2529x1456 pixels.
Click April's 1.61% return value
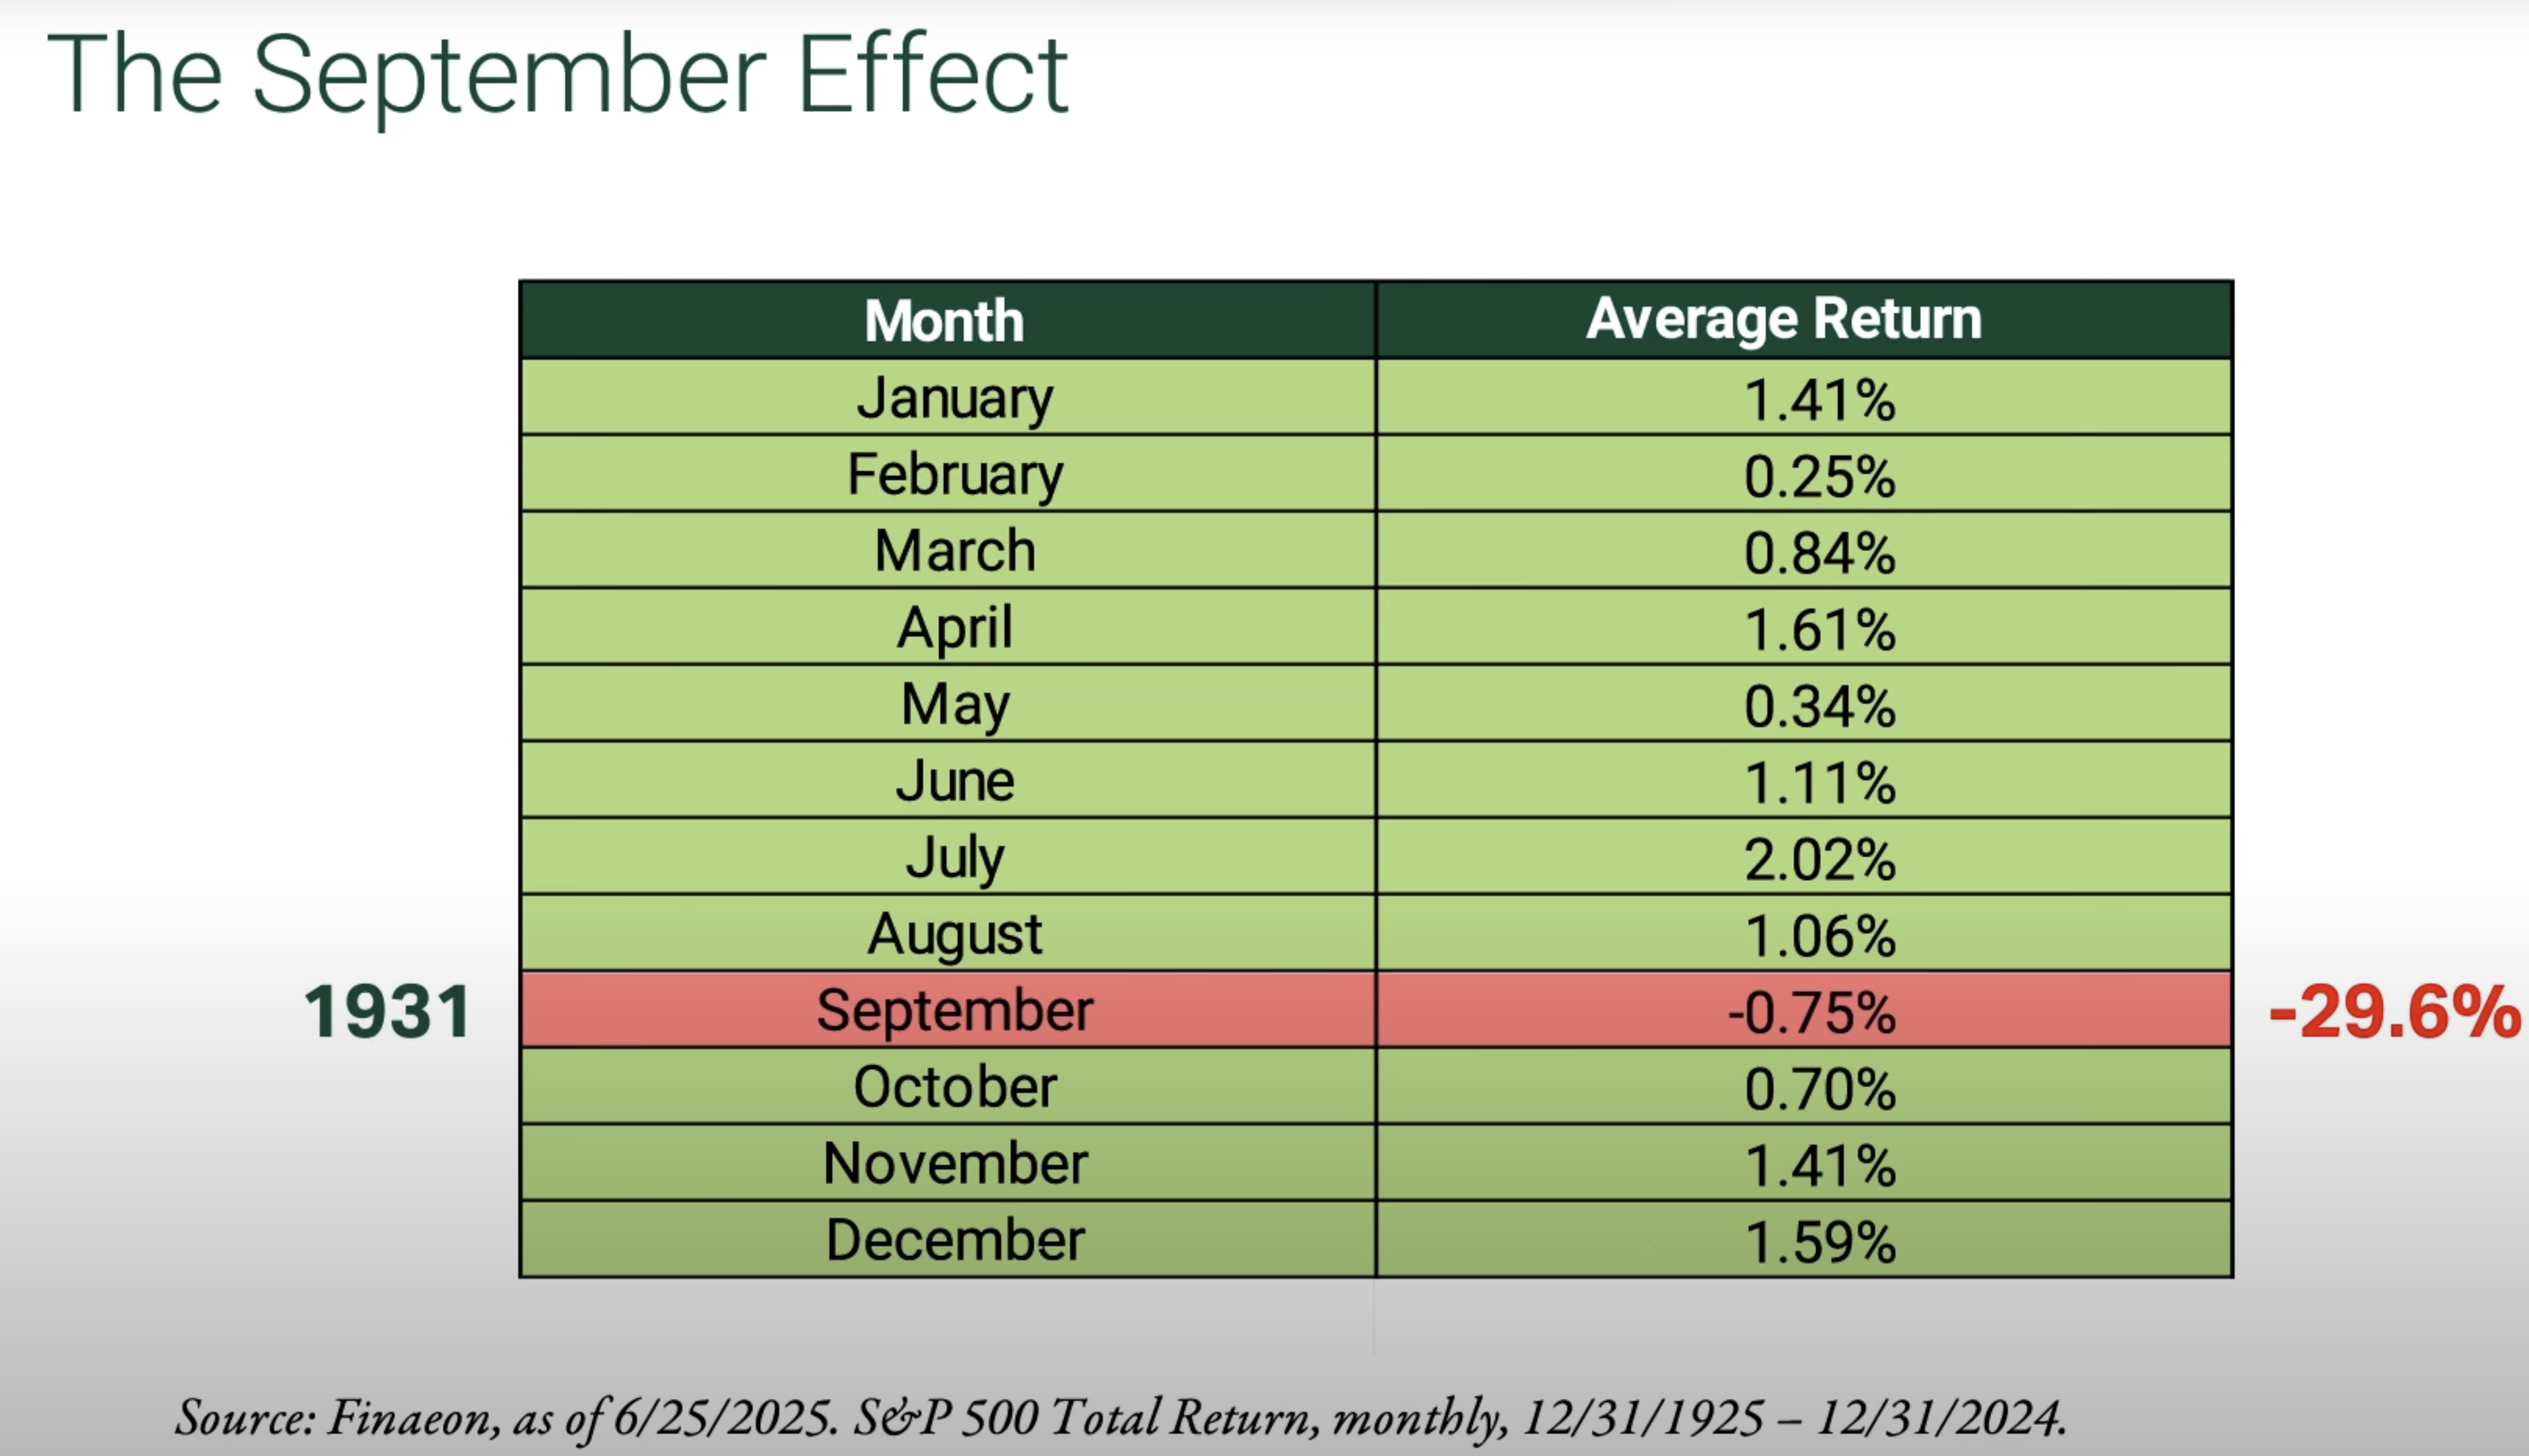click(x=1819, y=629)
